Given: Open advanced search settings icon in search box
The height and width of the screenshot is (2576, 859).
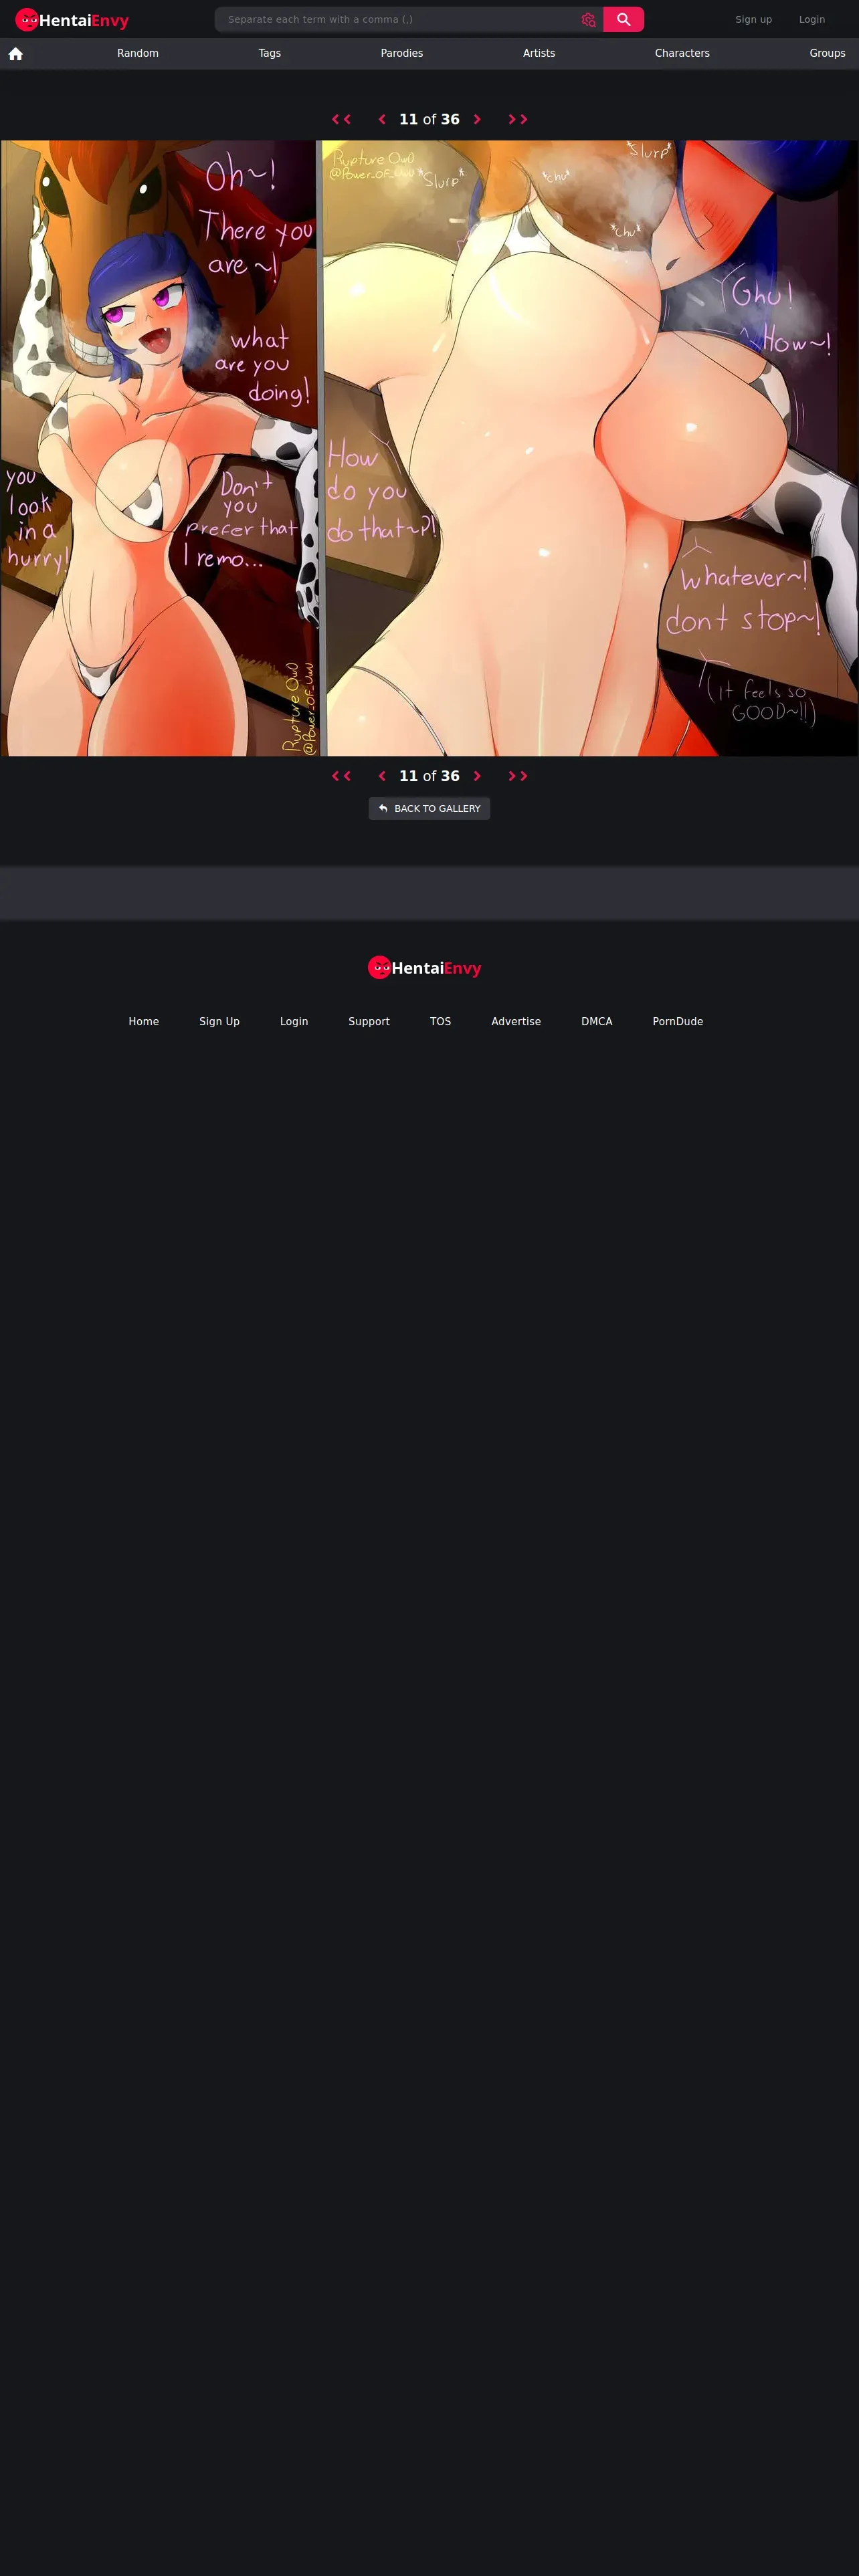Looking at the screenshot, I should [x=588, y=19].
